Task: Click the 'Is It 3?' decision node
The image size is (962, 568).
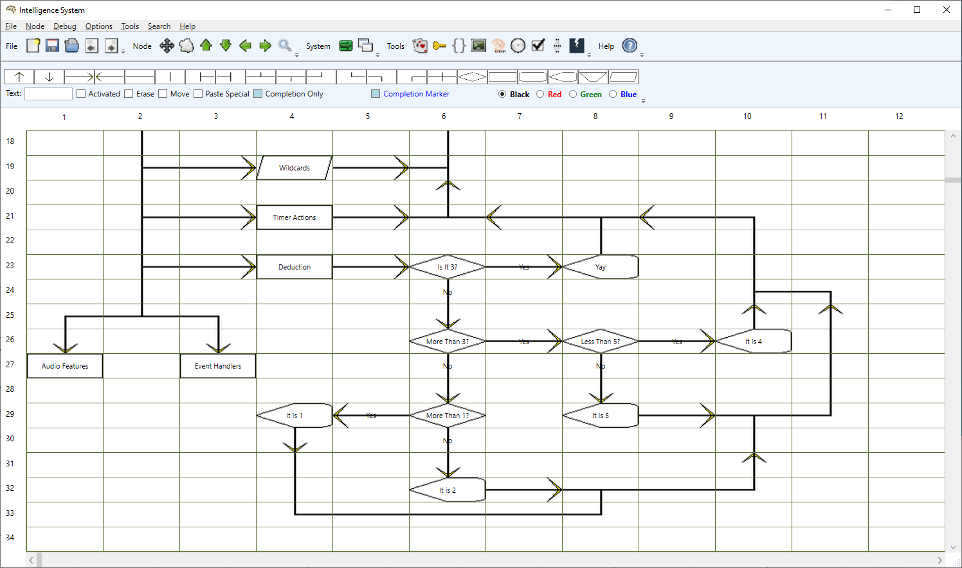Action: 448,267
